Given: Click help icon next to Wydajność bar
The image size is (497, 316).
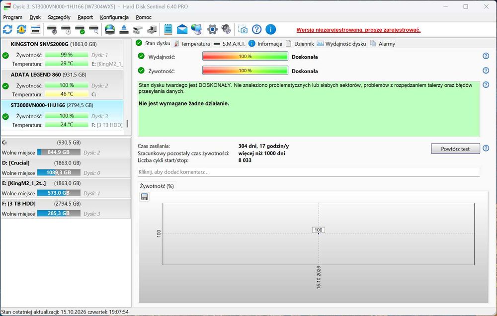Looking at the screenshot, I should point(486,56).
